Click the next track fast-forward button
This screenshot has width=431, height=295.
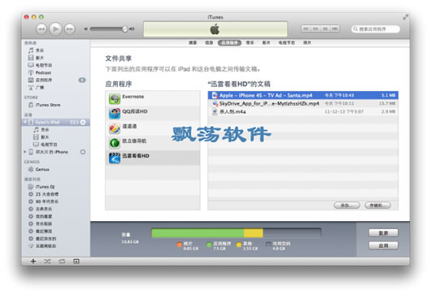point(70,28)
